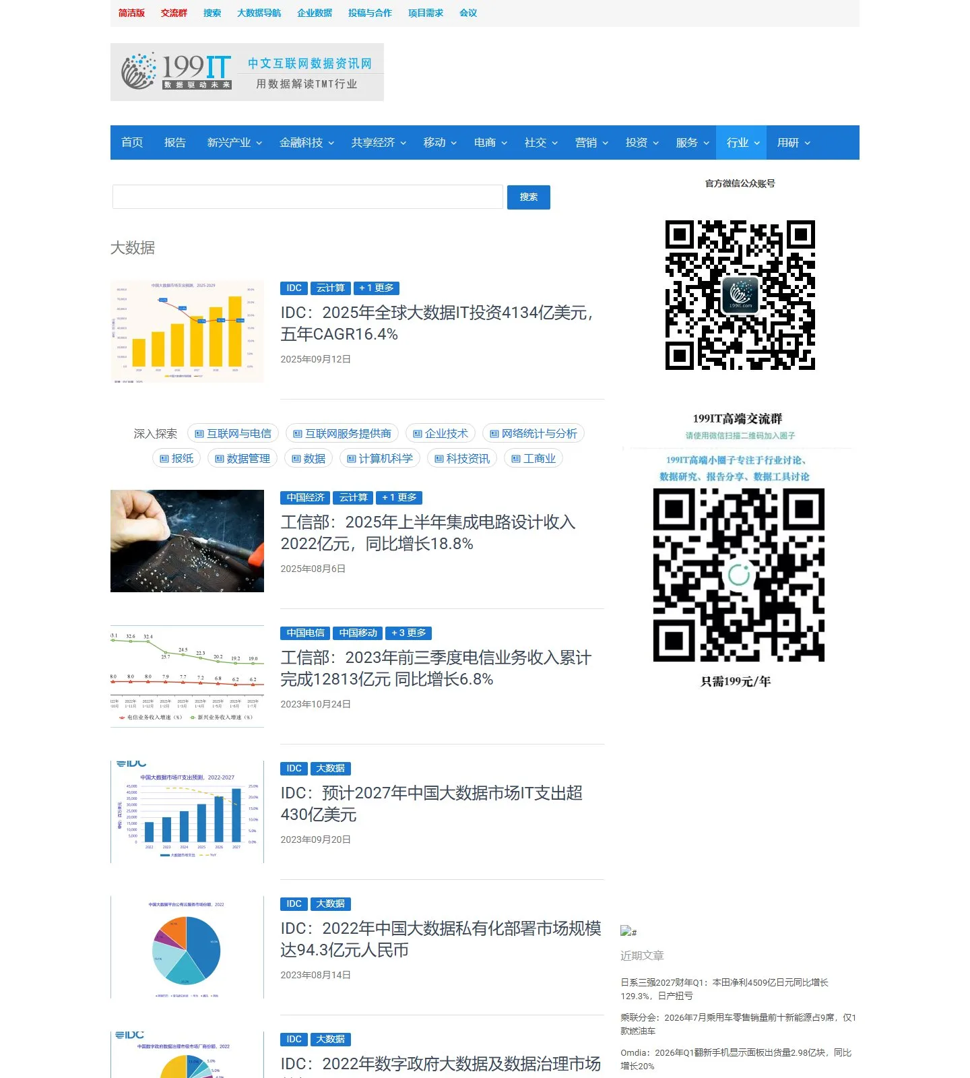Open 大数据导航 in the top bar
Viewport: 970px width, 1078px height.
(259, 13)
